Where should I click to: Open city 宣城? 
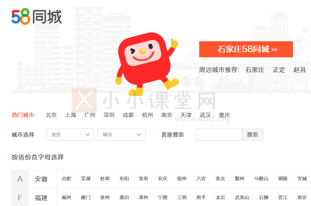click(x=302, y=179)
